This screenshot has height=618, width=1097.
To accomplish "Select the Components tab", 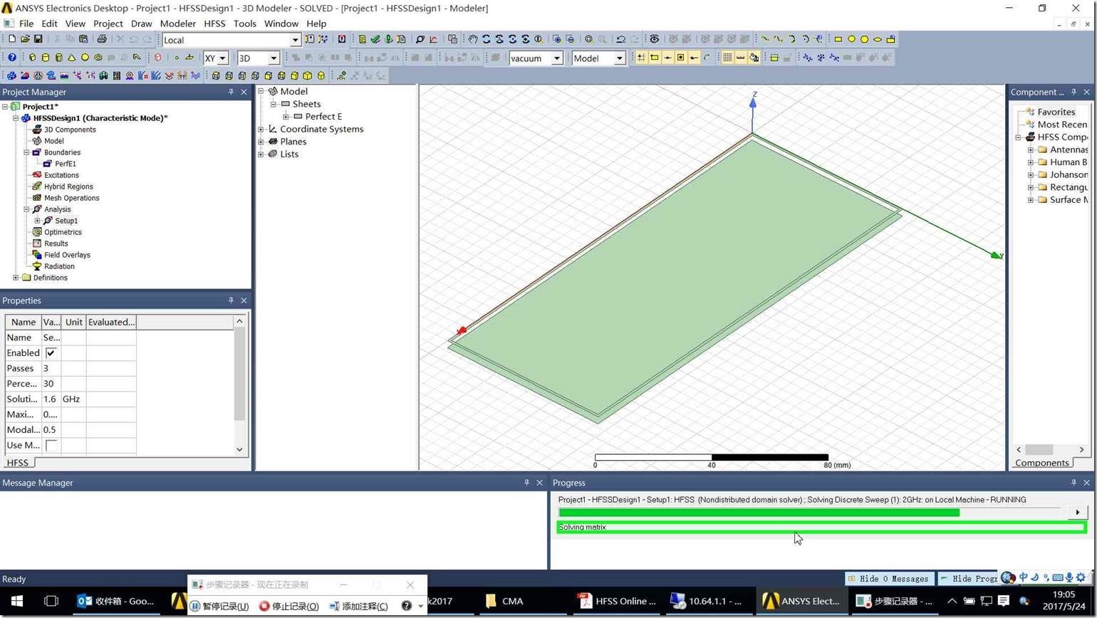I will pos(1041,463).
